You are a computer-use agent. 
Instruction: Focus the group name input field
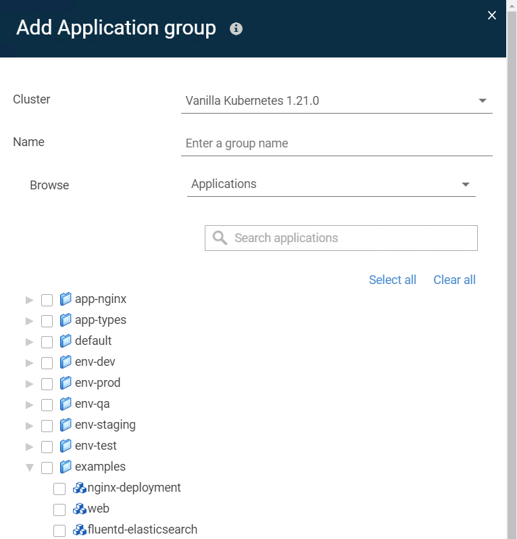point(337,143)
